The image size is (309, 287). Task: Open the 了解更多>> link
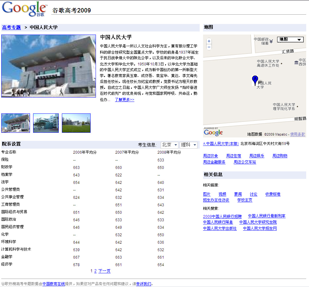point(124,100)
